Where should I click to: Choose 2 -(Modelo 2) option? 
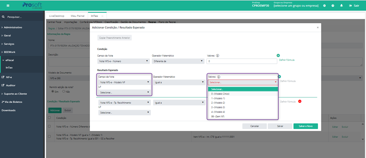[x=243, y=103]
